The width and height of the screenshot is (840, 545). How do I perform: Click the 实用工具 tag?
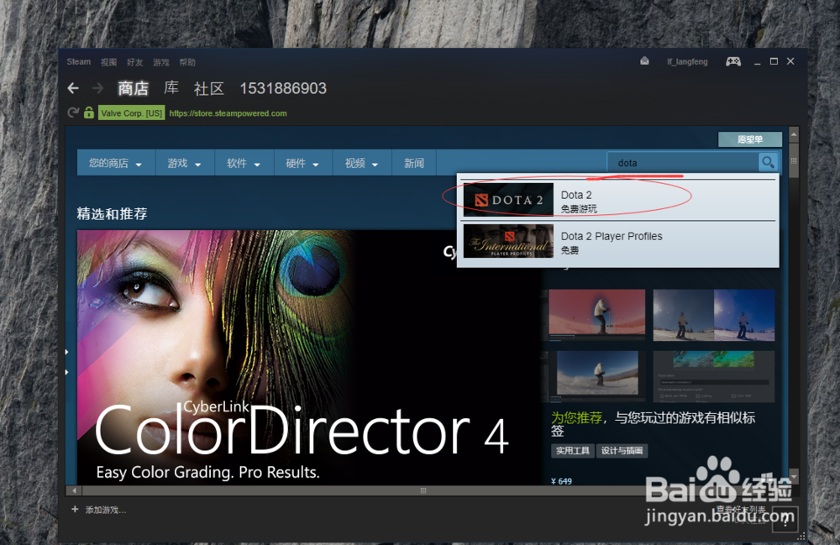point(573,451)
